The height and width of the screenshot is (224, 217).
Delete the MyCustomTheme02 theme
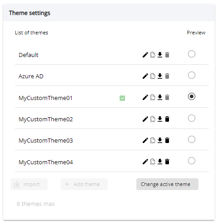tap(167, 119)
